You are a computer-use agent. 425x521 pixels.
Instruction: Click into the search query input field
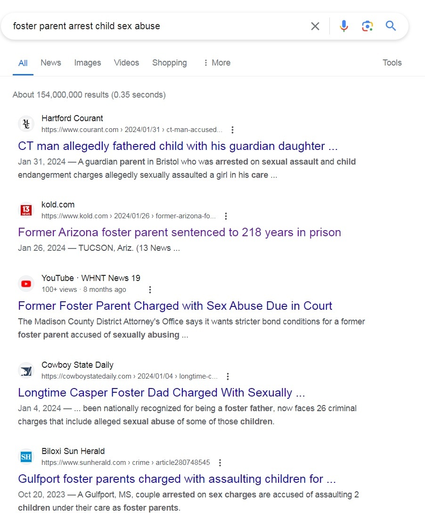point(155,26)
